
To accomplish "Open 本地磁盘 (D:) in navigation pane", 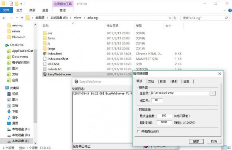I will pyautogui.click(x=21, y=135).
